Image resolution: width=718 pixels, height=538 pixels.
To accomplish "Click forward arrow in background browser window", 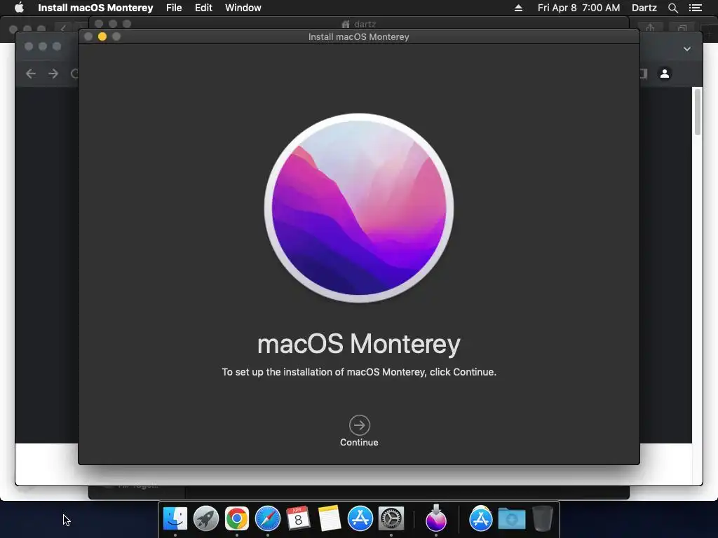I will (x=53, y=74).
